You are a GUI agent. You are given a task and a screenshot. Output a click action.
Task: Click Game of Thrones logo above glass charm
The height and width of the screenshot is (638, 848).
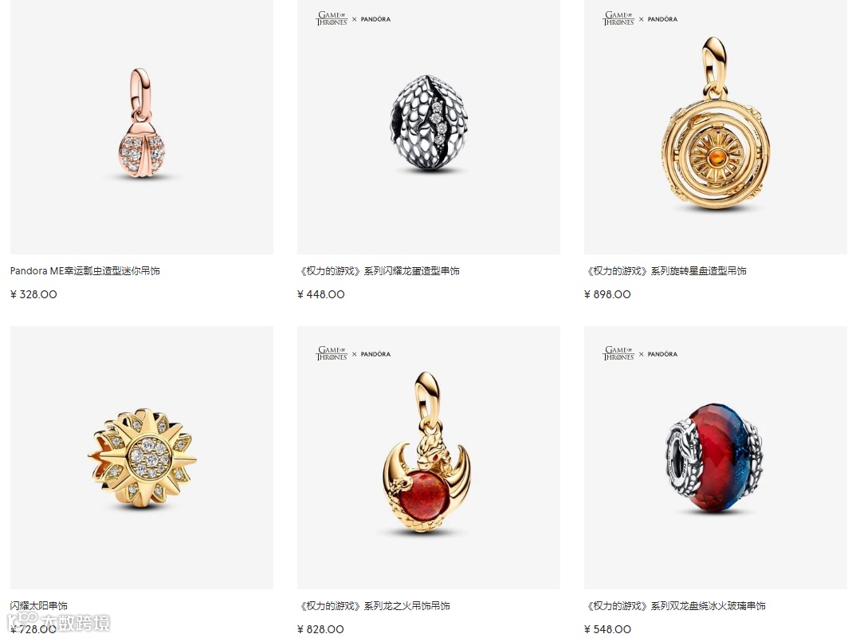(618, 354)
